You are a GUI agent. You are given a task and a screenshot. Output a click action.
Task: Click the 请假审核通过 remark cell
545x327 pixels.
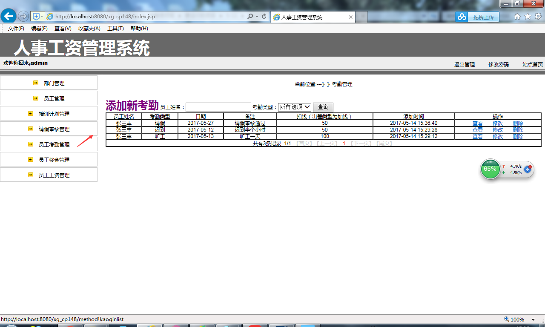pos(250,123)
